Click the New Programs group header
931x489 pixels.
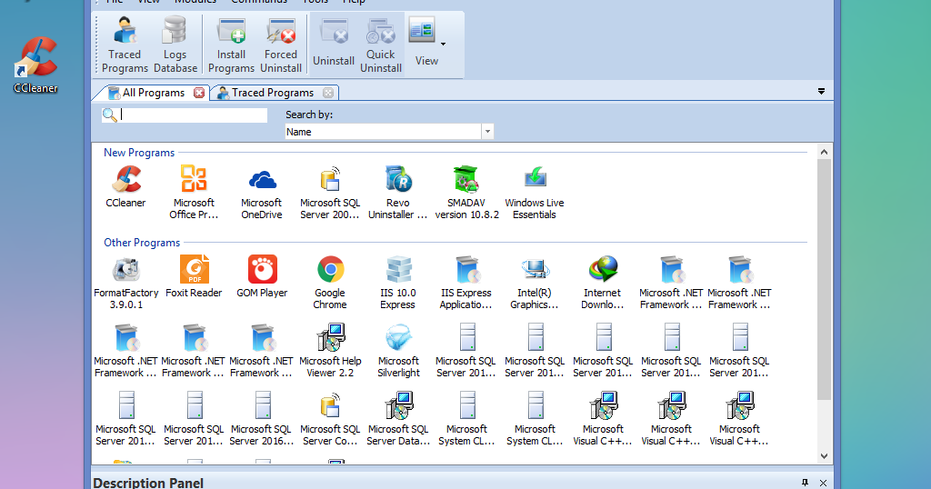tap(139, 153)
